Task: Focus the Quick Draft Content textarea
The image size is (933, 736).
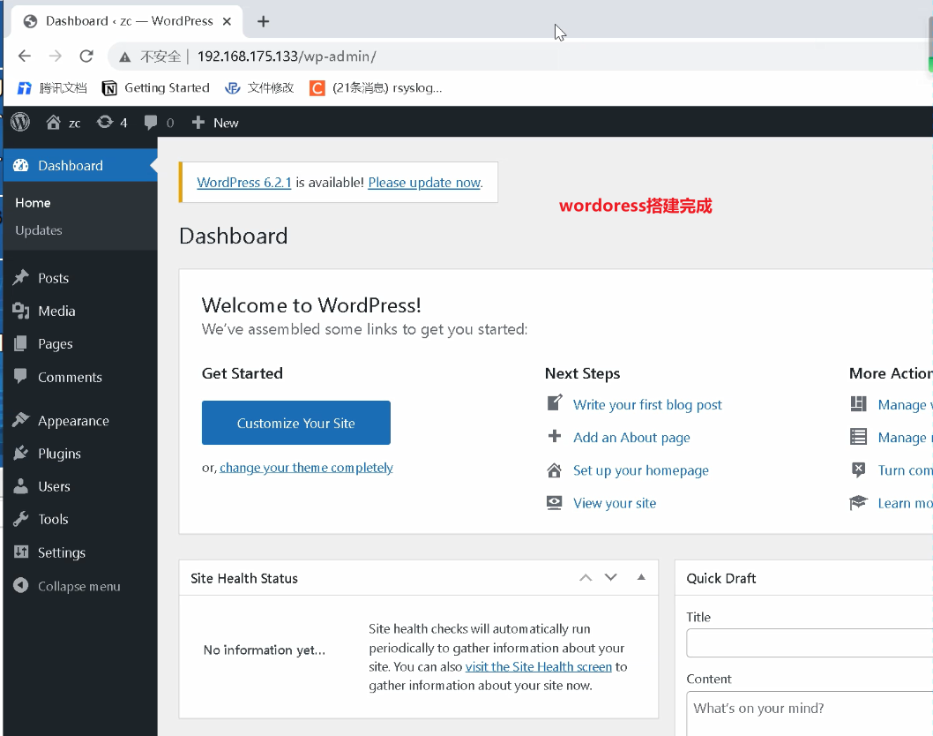Action: pyautogui.click(x=810, y=713)
